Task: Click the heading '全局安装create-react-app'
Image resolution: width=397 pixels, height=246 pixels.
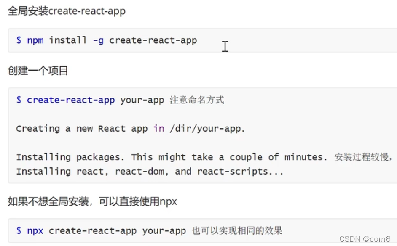Action: (x=67, y=11)
